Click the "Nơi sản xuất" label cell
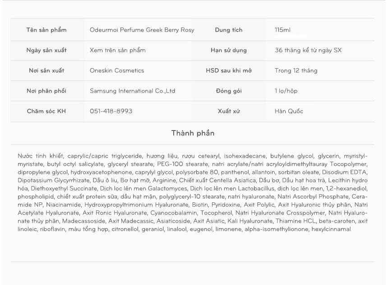388x285 pixels. [x=46, y=71]
